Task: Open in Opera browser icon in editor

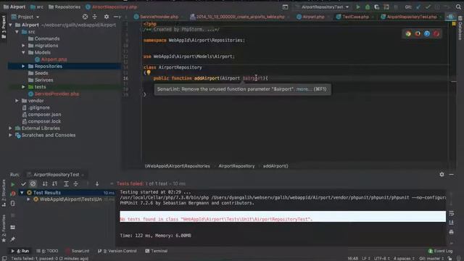Action: [436, 34]
